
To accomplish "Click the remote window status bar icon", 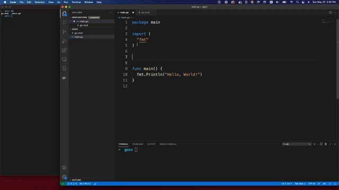I will (x=63, y=184).
